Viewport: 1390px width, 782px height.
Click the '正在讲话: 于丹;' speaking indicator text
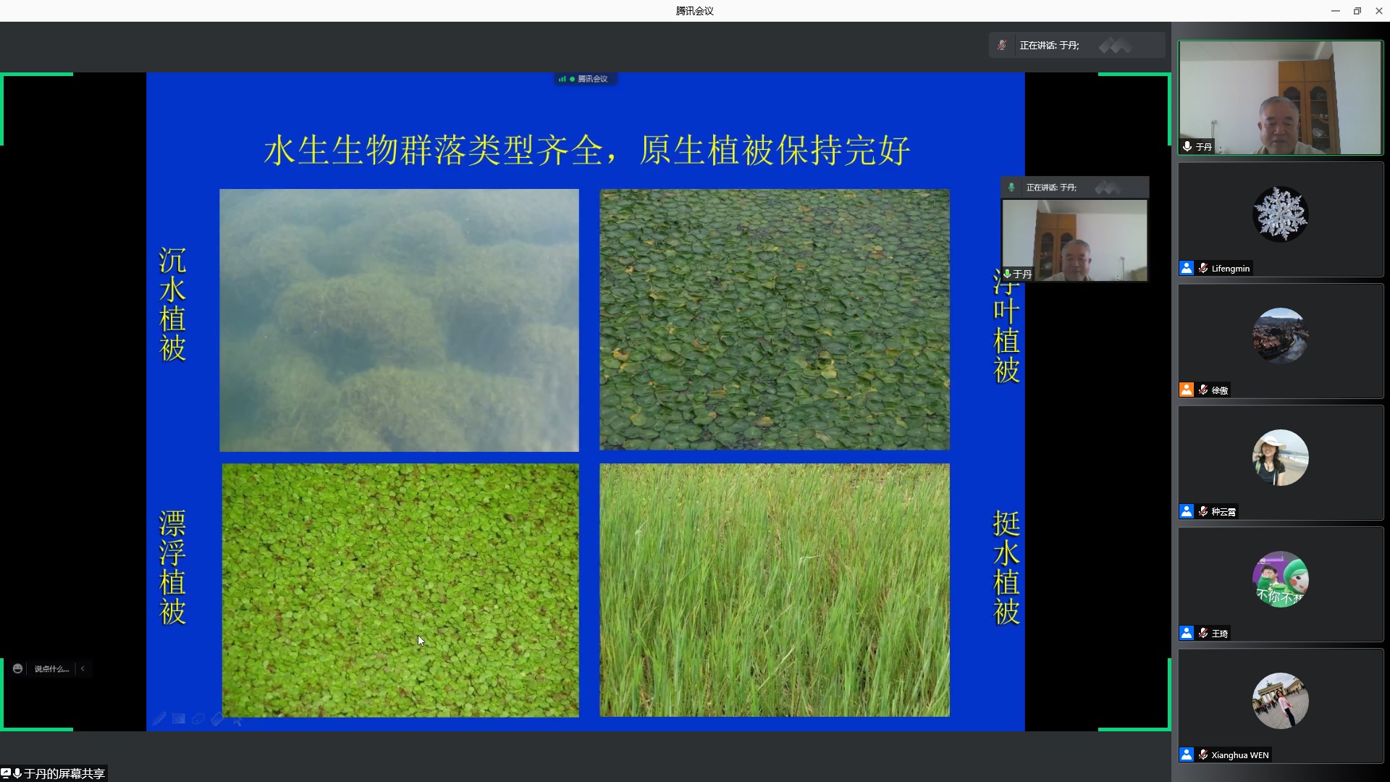click(1049, 45)
